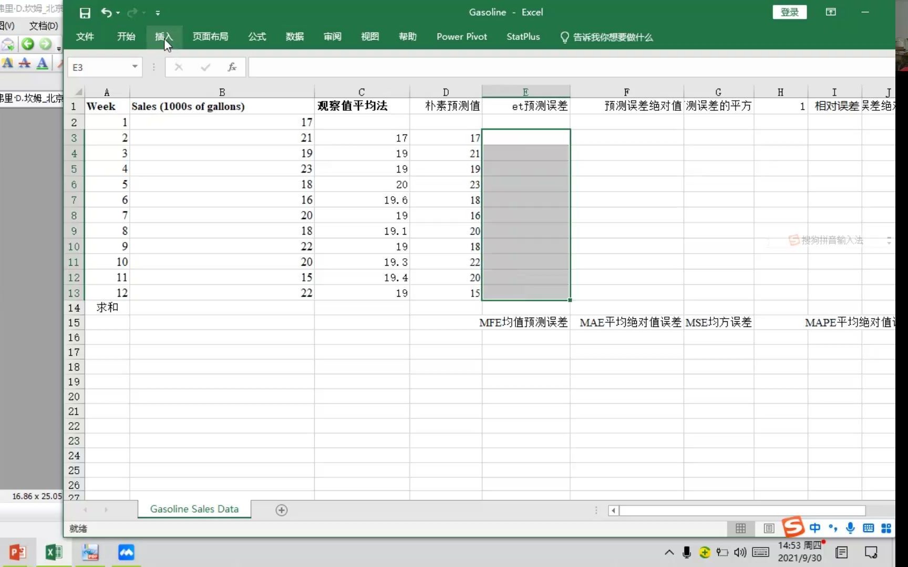Save the workbook with the Save icon
This screenshot has width=908, height=567.
coord(85,13)
